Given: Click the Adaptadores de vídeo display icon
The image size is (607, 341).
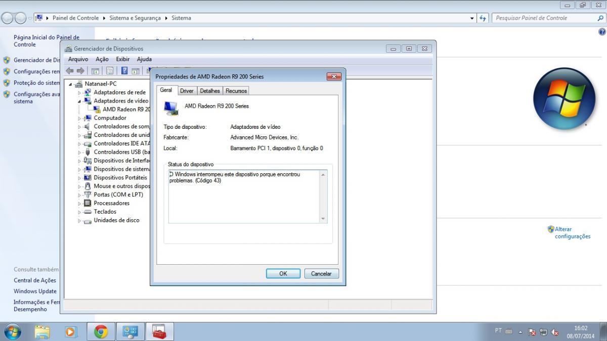Looking at the screenshot, I should (x=88, y=101).
